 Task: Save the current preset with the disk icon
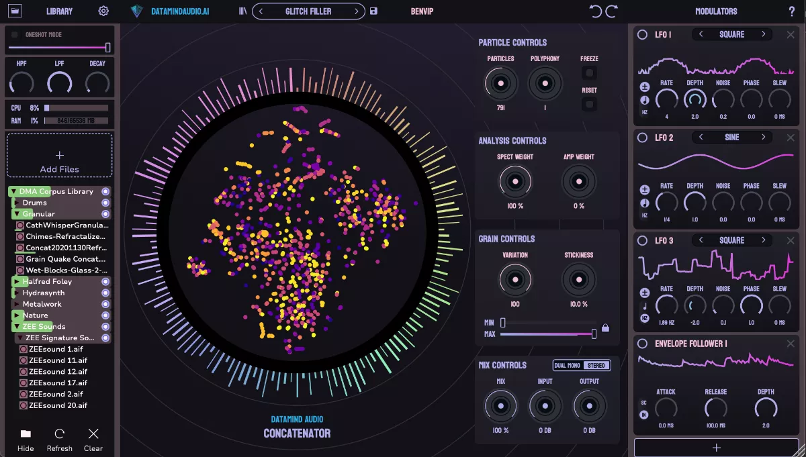point(373,11)
